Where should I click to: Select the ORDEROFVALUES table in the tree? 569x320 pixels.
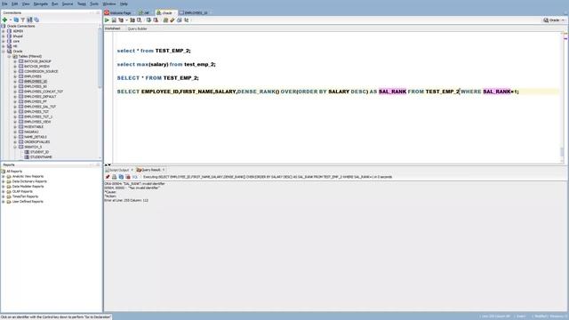pyautogui.click(x=37, y=142)
